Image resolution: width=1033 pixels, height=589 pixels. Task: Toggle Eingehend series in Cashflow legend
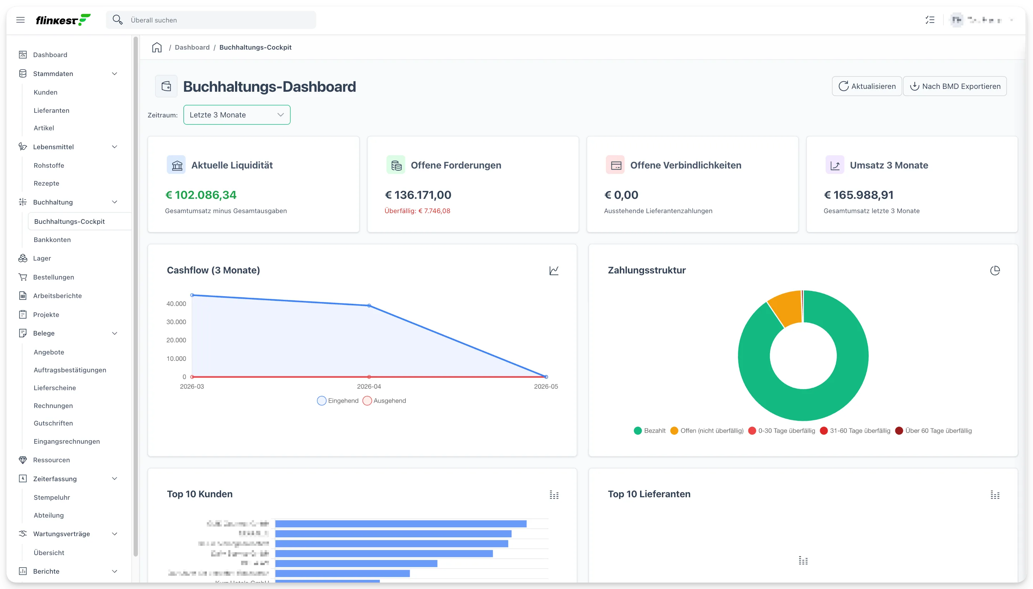(x=338, y=401)
